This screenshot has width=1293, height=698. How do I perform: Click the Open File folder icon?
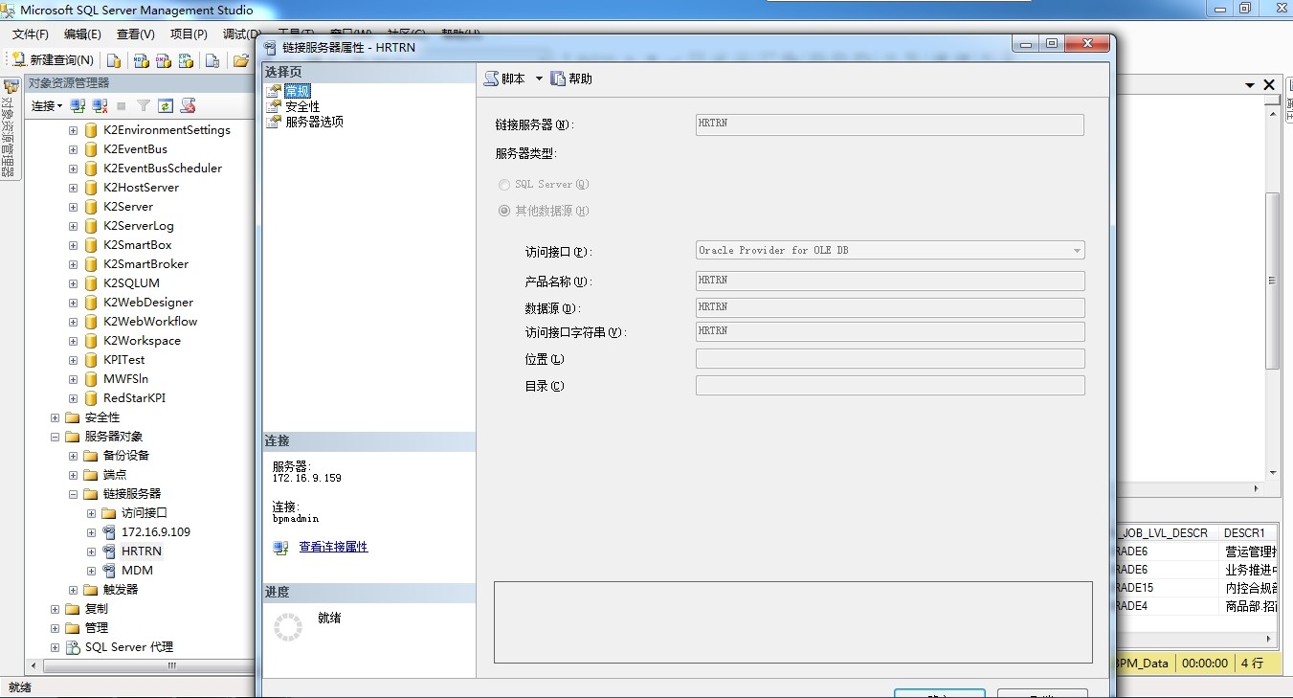coord(241,60)
